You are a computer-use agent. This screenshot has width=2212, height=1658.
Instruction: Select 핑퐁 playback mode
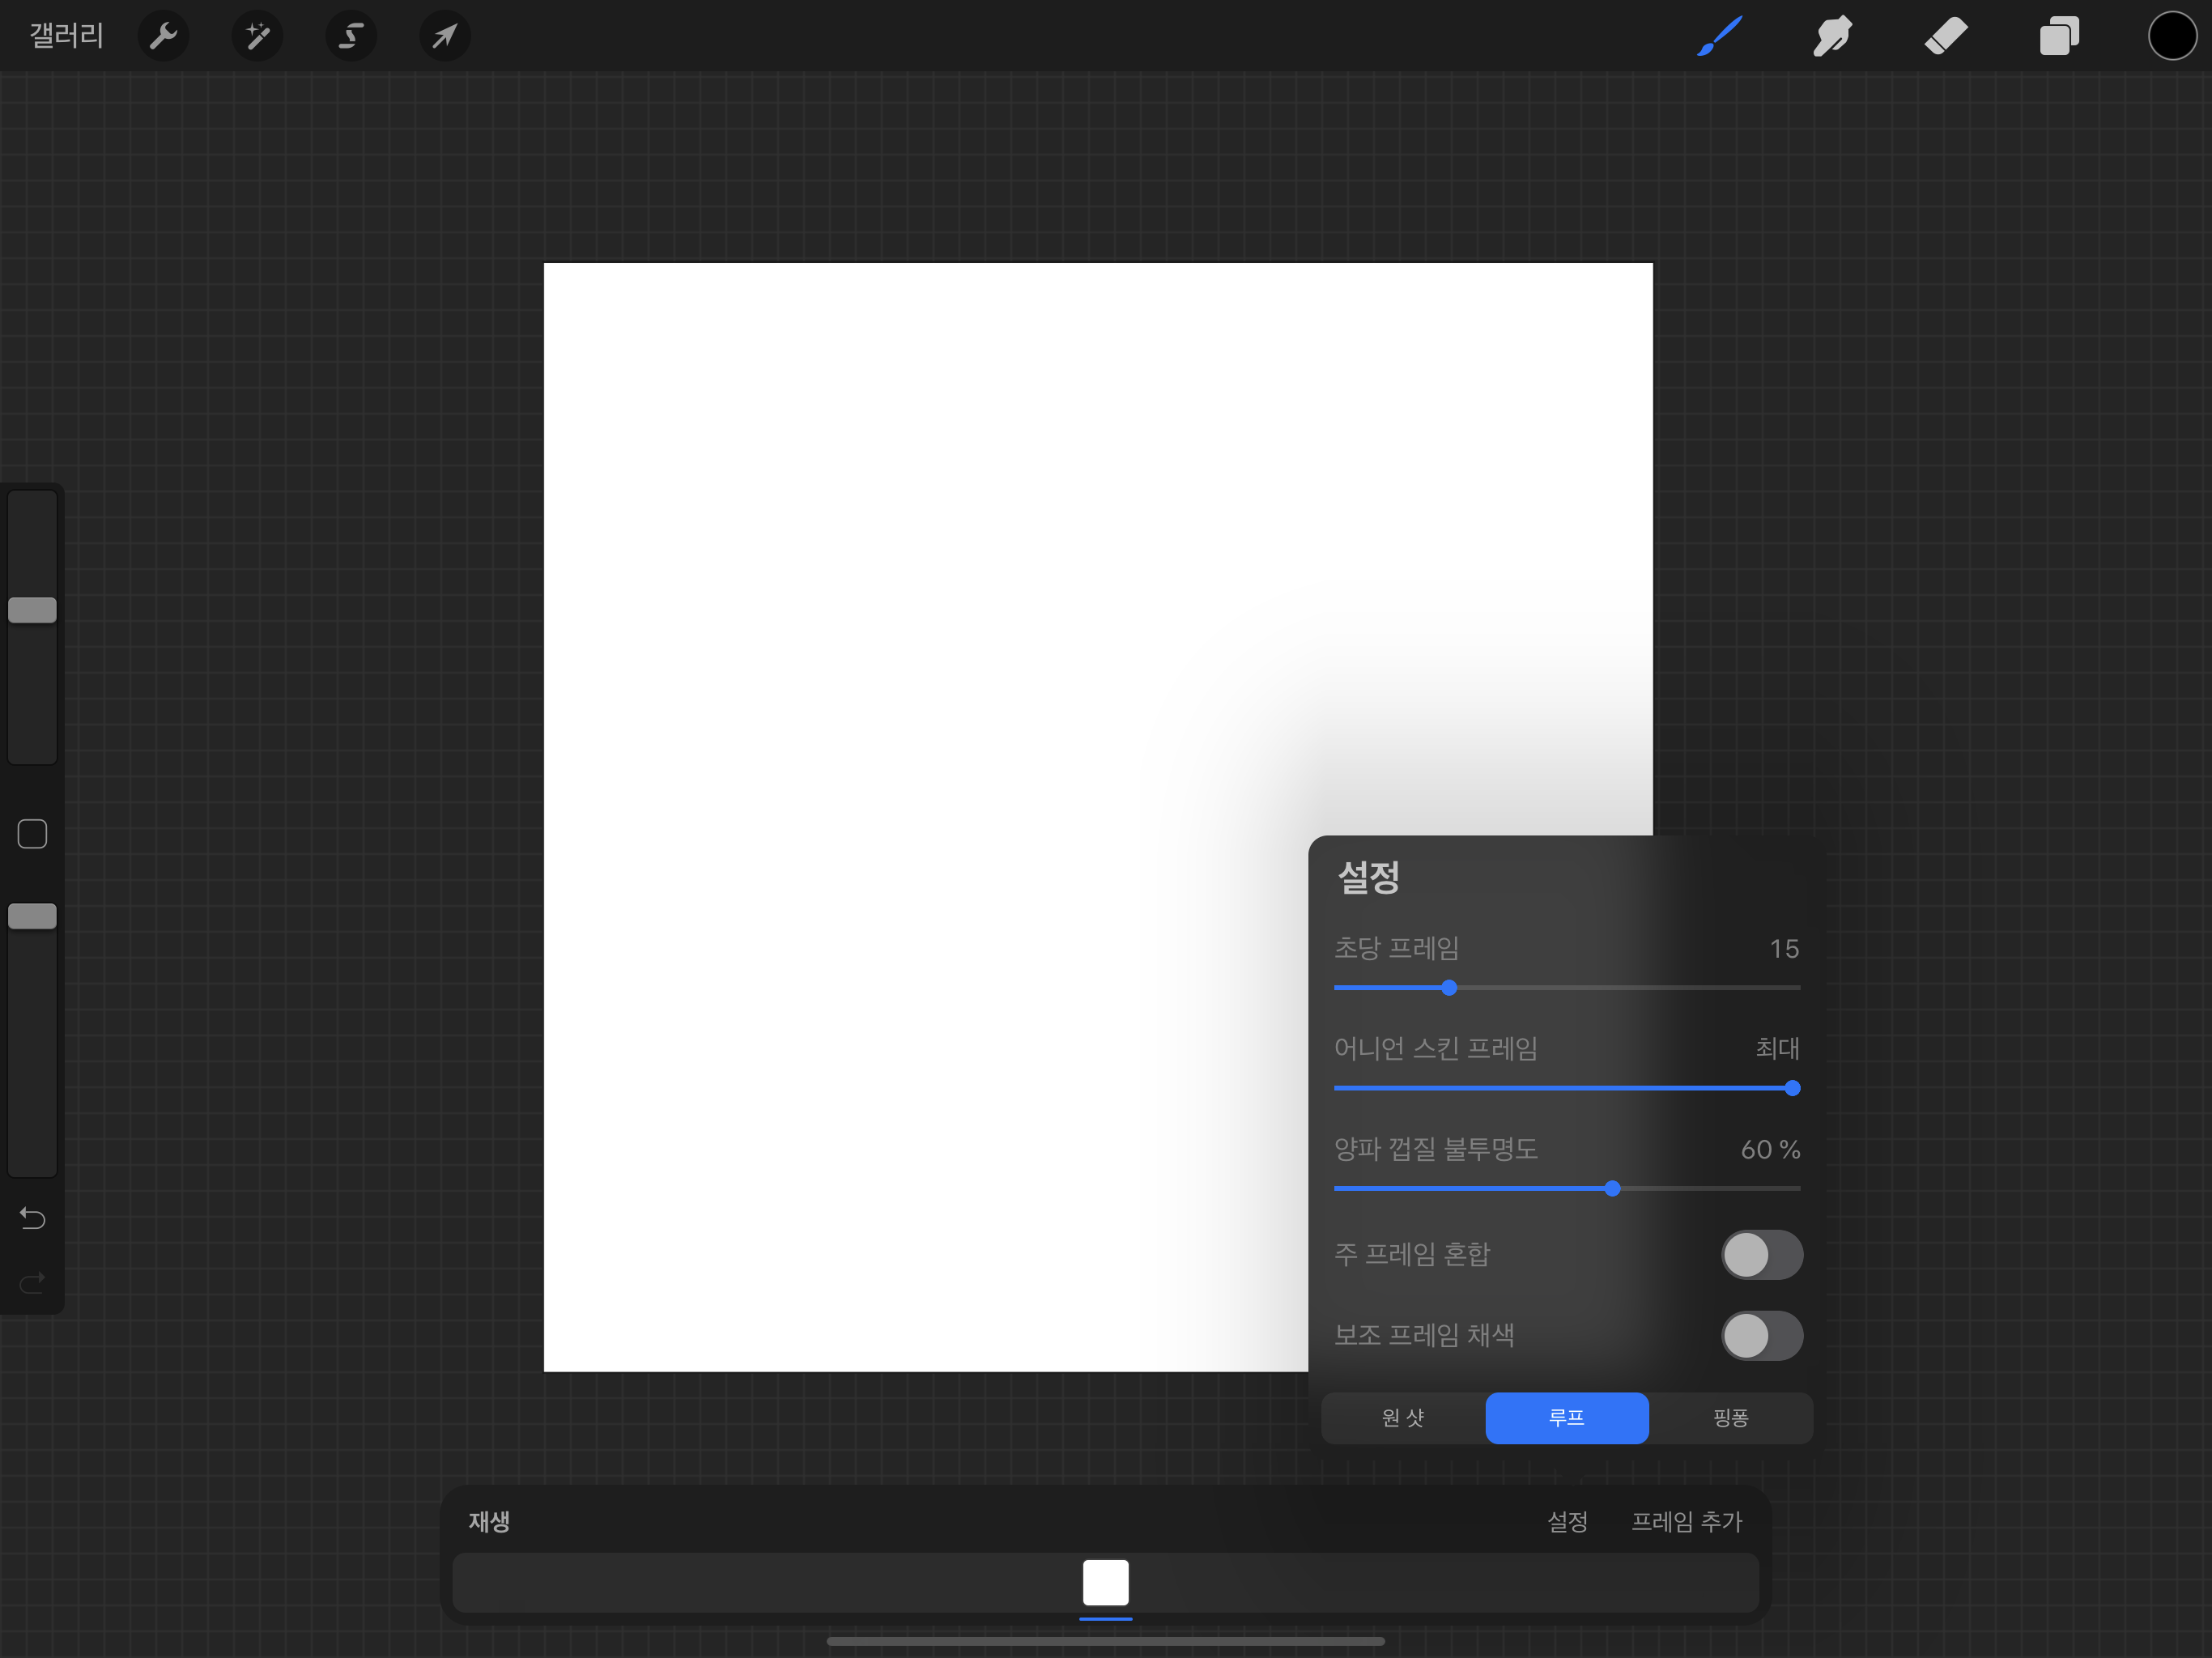(1730, 1418)
